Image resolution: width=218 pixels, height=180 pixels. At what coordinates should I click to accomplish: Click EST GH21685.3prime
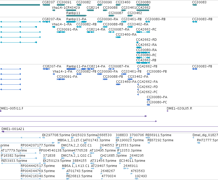click(113, 156)
